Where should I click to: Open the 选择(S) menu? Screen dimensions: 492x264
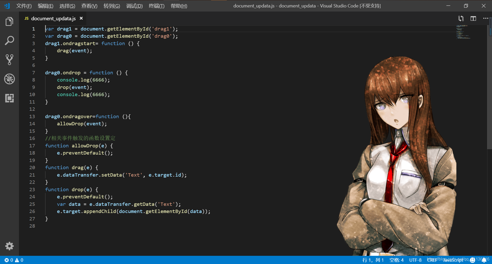tap(67, 6)
